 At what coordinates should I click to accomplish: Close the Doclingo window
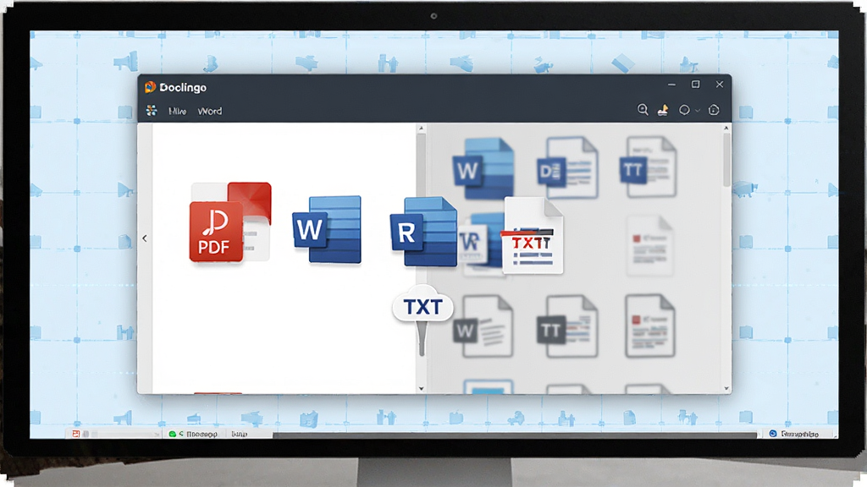tap(720, 85)
